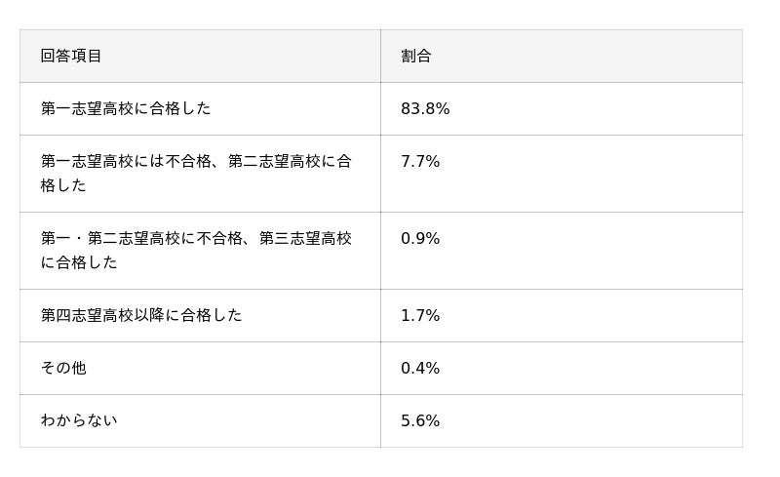Click the wrapped text 格した on second line

point(63,185)
